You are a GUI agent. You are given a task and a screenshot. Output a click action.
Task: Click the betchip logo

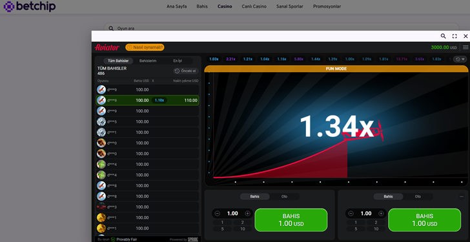(30, 6)
